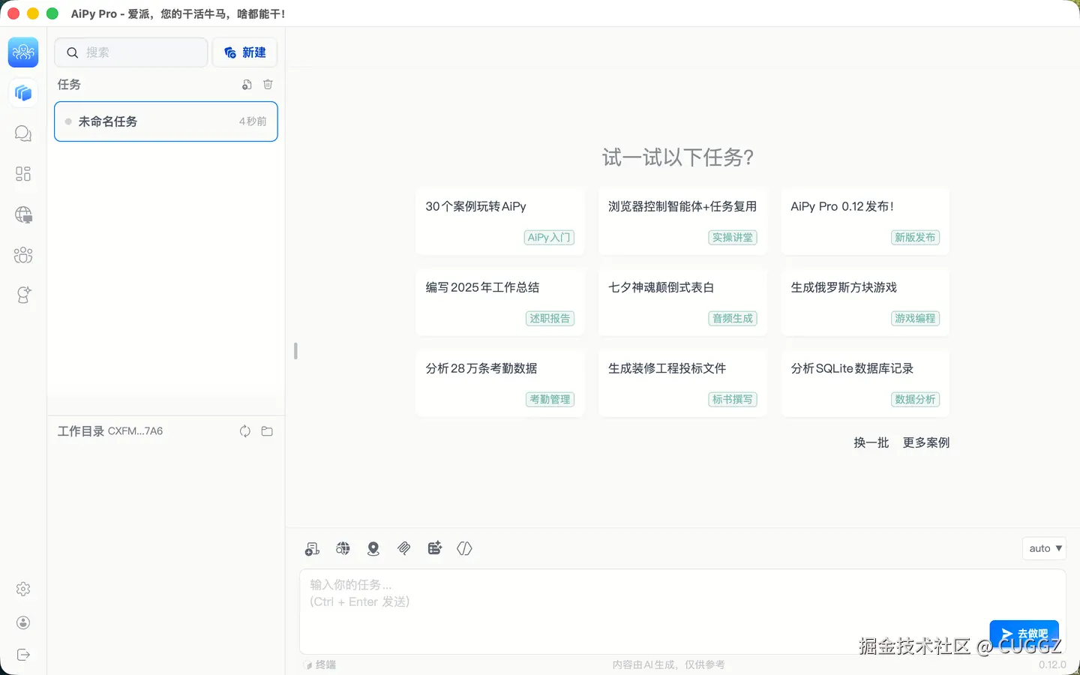Click the 游戏编程 tag
Image resolution: width=1080 pixels, height=675 pixels.
(x=915, y=319)
